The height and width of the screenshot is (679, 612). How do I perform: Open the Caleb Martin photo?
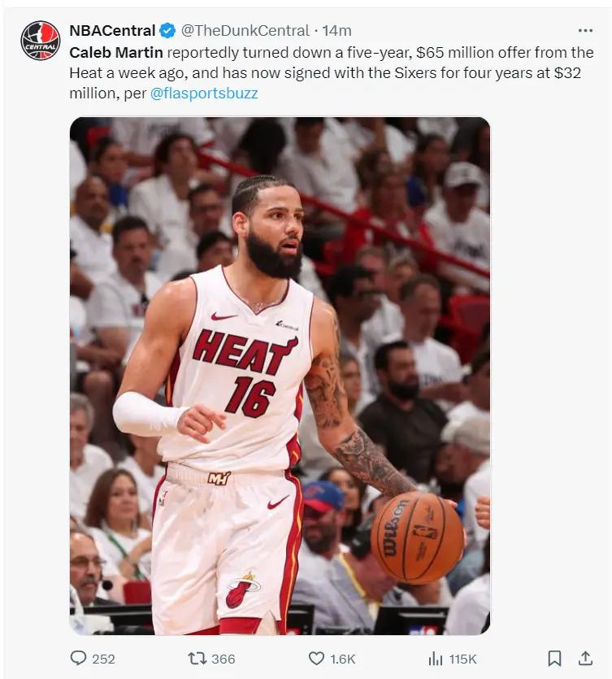(x=280, y=376)
